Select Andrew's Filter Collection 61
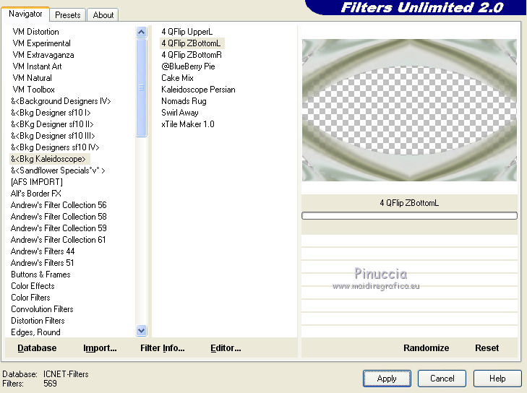The height and width of the screenshot is (393, 527). tap(58, 240)
